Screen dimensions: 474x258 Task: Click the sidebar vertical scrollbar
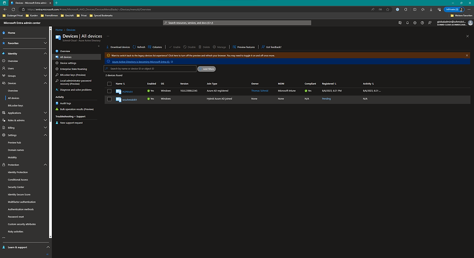tap(50, 76)
